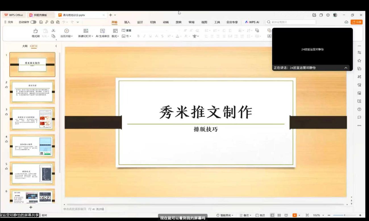Click the WPS AI button

(x=252, y=22)
